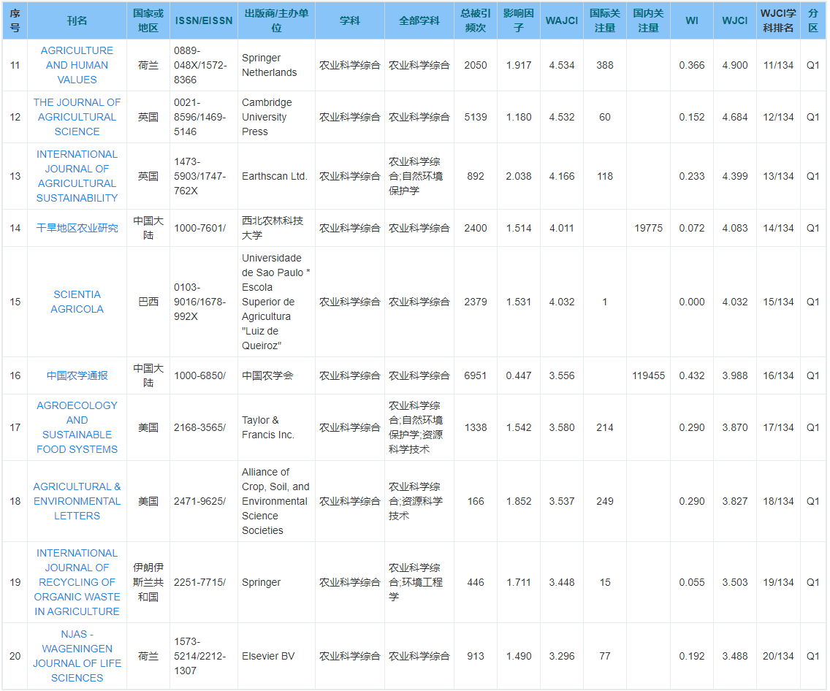Click the 国际关注量 column header
Screen dimensions: 830x691
[x=605, y=20]
